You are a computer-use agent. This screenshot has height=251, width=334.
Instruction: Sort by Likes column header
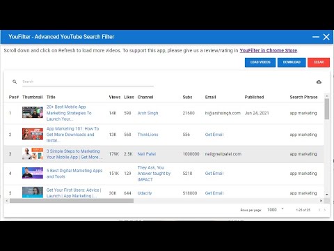(x=129, y=97)
